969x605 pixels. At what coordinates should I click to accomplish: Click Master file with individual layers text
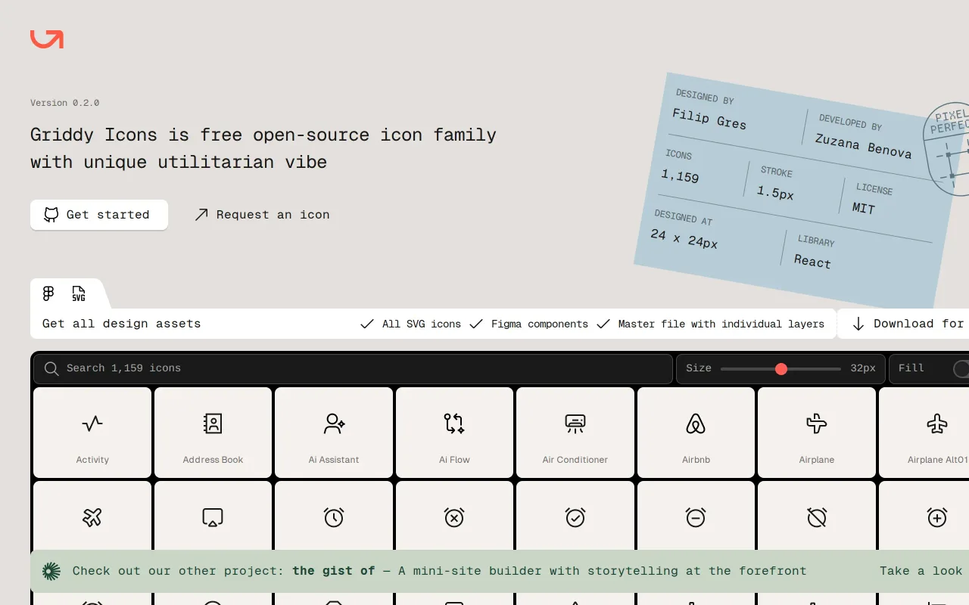click(x=721, y=324)
